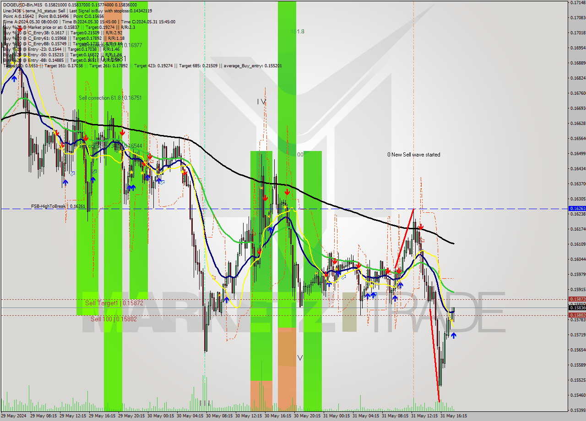This screenshot has width=586, height=421.
Task: Click the 0.17148 price axis value
Action: (578, 3)
